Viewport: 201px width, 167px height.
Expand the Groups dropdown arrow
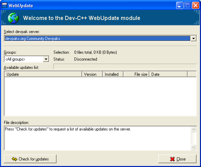(46, 59)
